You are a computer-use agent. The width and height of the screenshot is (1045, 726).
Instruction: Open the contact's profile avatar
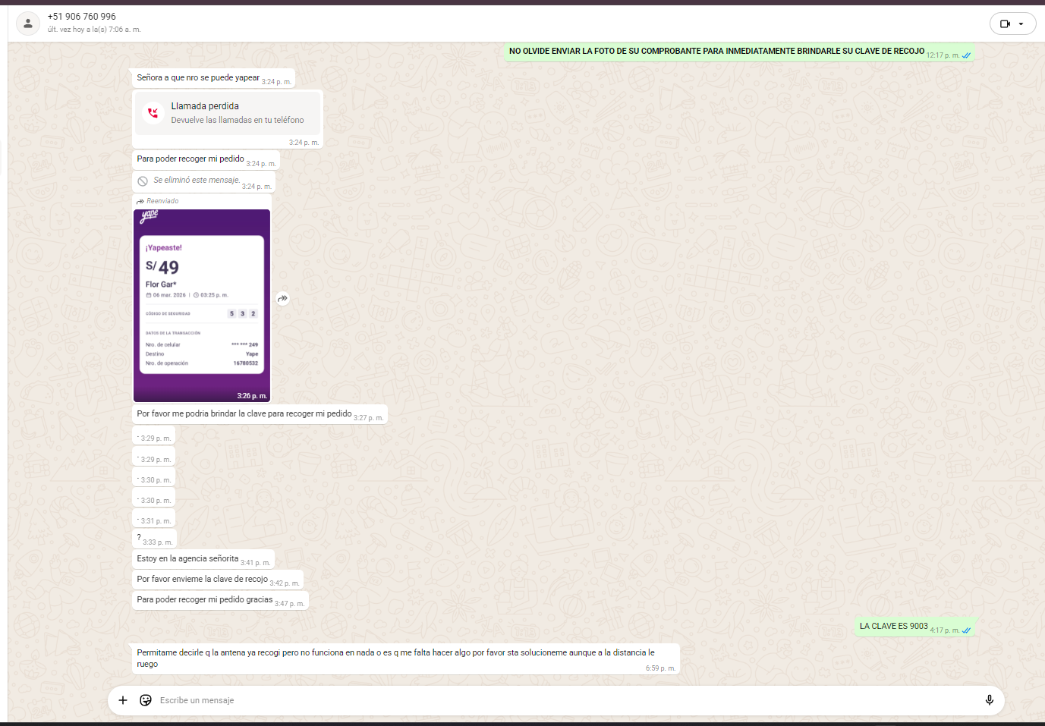(x=28, y=24)
